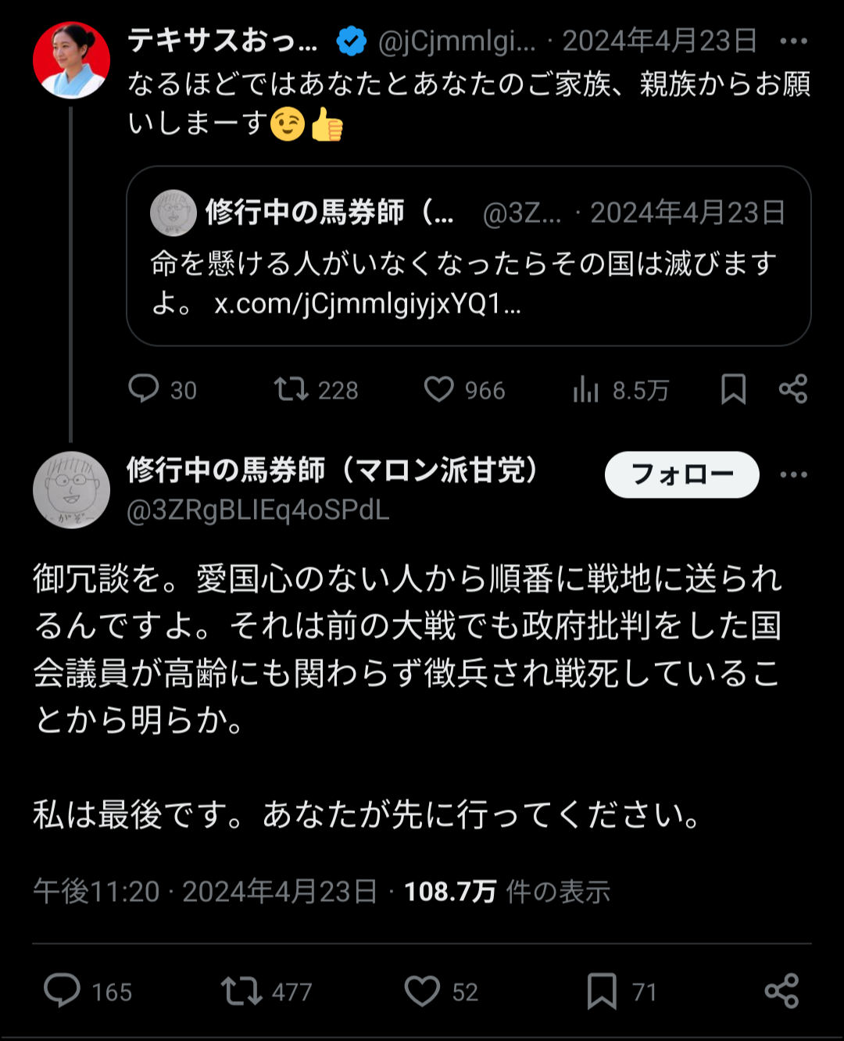Share the main tweet at bottom
Screen dimensions: 844x1041
[x=781, y=991]
